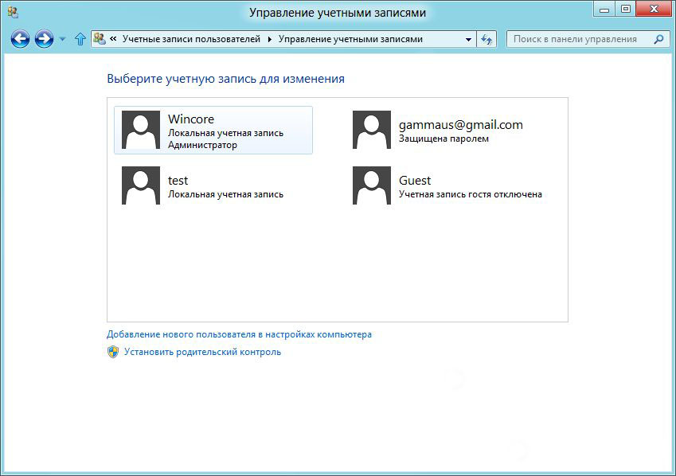
Task: Click the search magnifier icon
Action: (x=658, y=39)
